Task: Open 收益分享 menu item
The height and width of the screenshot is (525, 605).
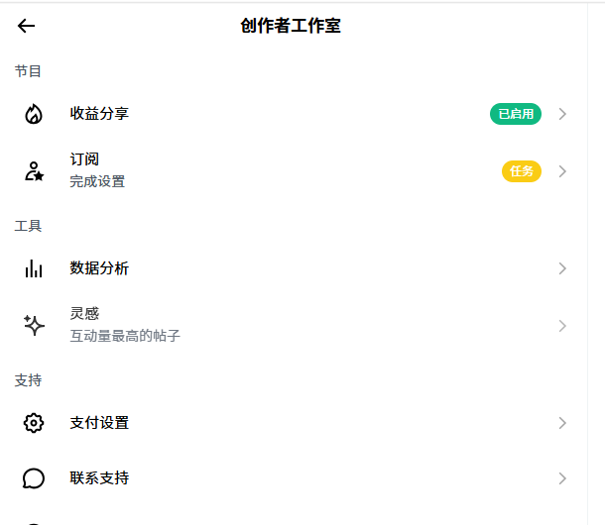Action: (294, 114)
